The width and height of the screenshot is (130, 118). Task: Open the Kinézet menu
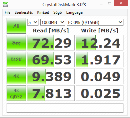coord(43,12)
